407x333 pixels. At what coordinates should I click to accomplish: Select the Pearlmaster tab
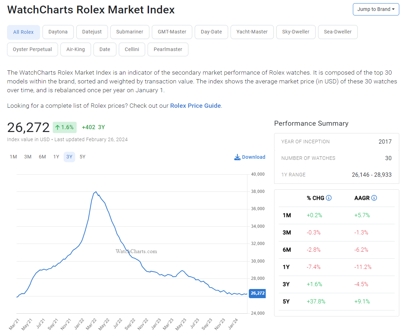coord(168,50)
